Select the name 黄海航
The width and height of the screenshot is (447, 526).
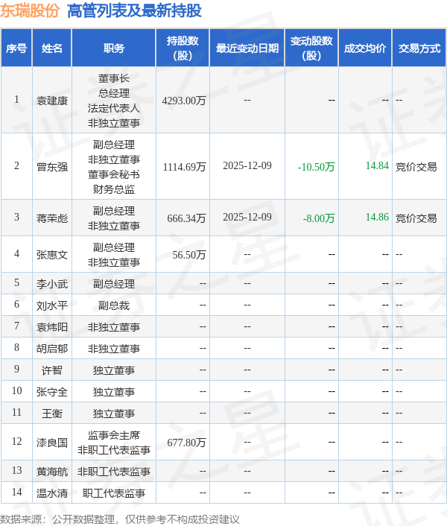pos(52,472)
